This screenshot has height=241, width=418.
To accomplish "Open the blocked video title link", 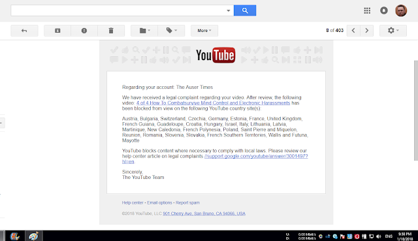I will point(213,103).
